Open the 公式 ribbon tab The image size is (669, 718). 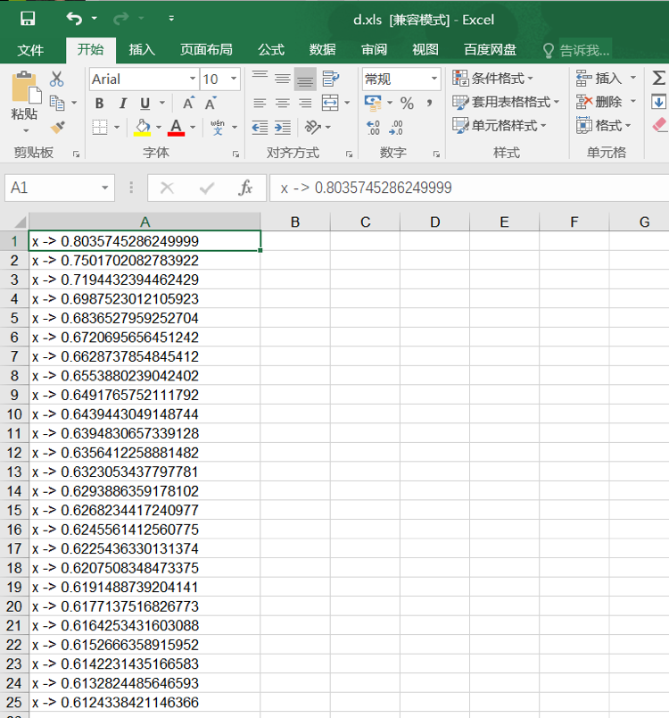[271, 49]
